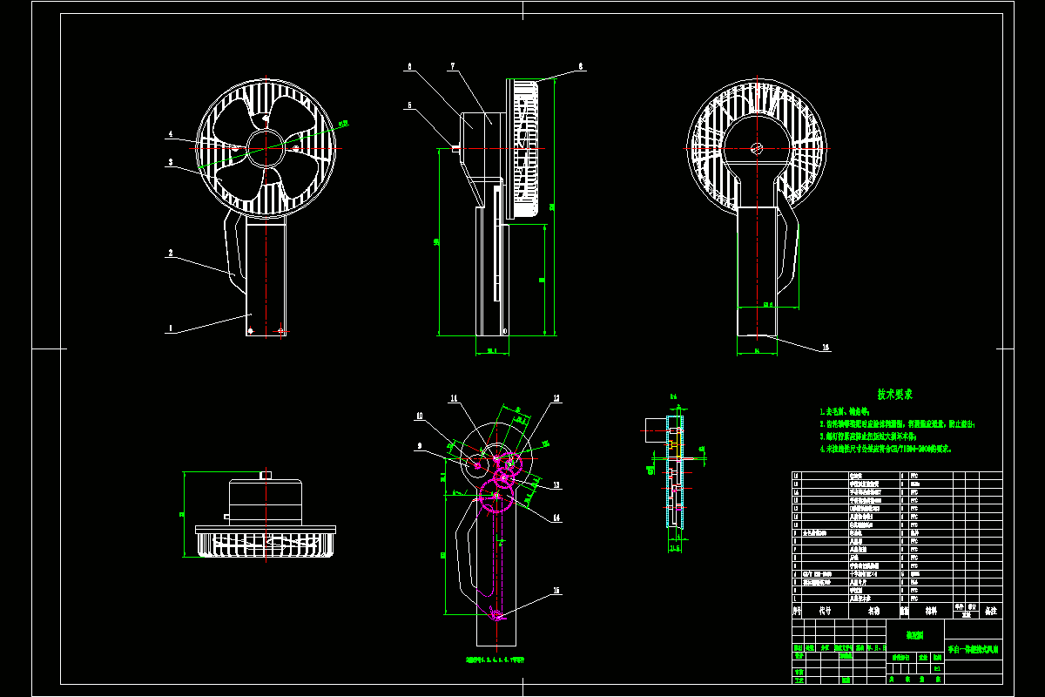Viewport: 1045px width, 697px height.
Task: Click the 名称 column header in parts list
Action: 873,612
